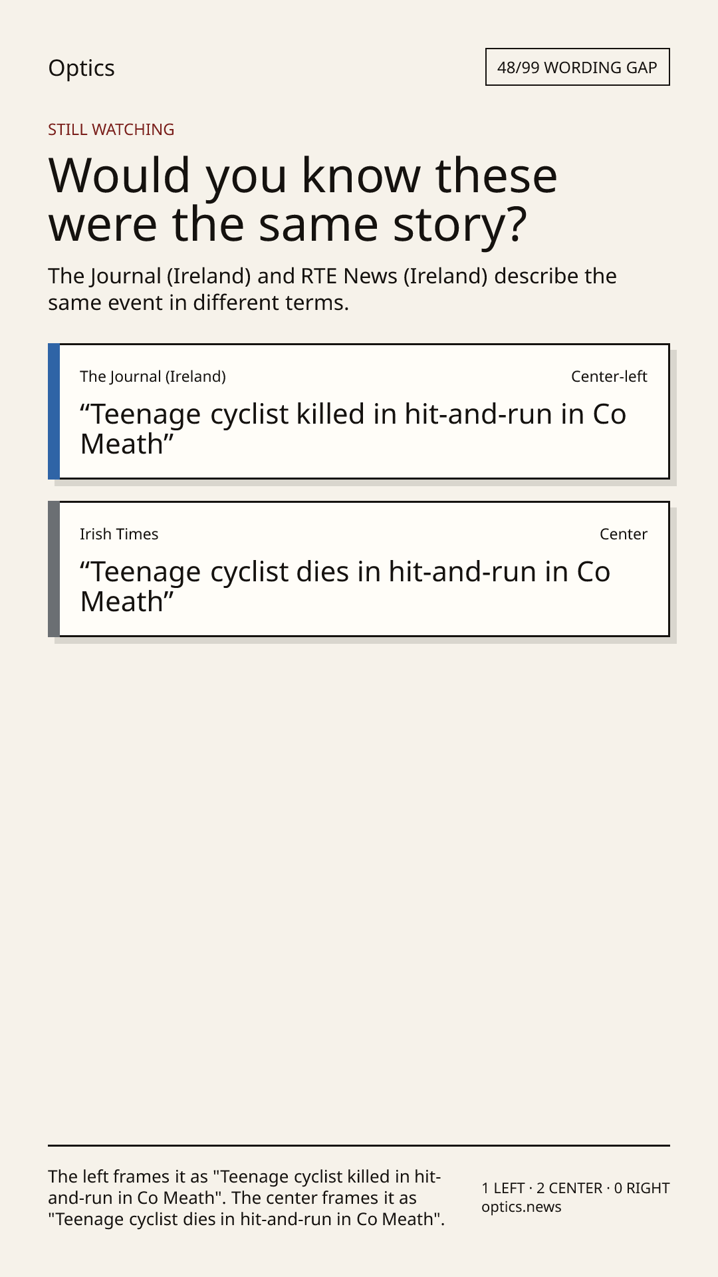This screenshot has width=718, height=1277.
Task: Click the 48/99 WORDING GAP badge
Action: 577,67
